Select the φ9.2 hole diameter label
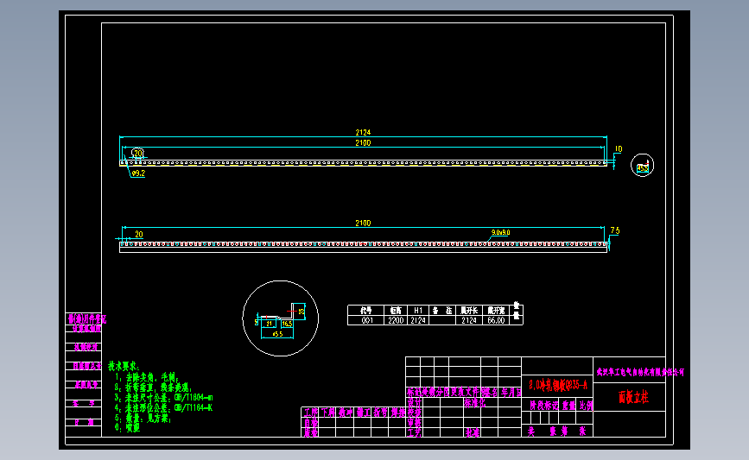The width and height of the screenshot is (749, 460). [x=138, y=173]
